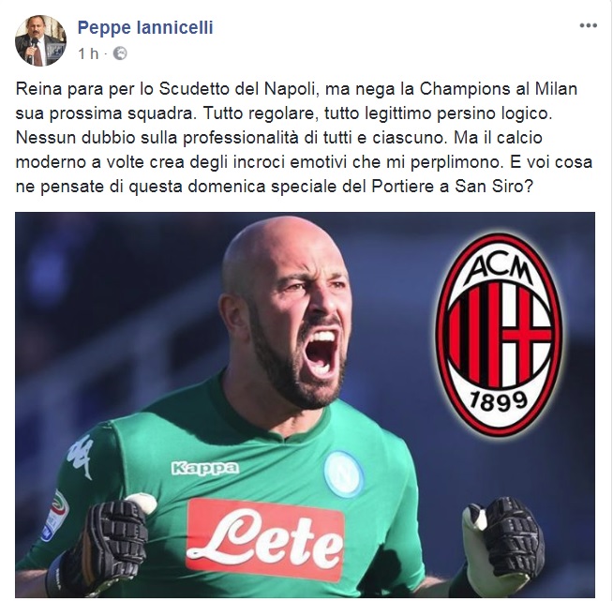Click the round Napoli crest on the jersey

tap(344, 474)
